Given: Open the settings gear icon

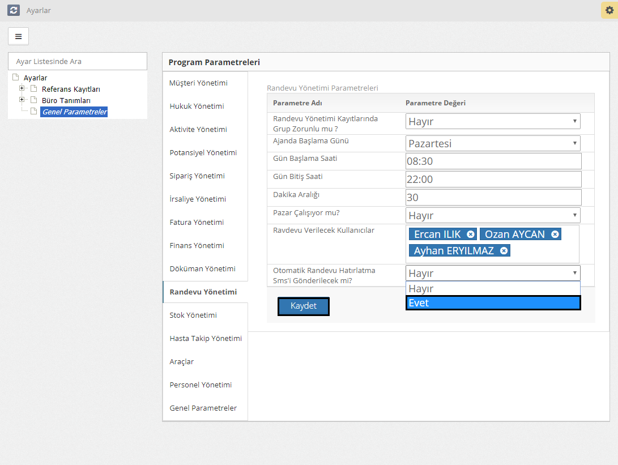Looking at the screenshot, I should tap(609, 10).
